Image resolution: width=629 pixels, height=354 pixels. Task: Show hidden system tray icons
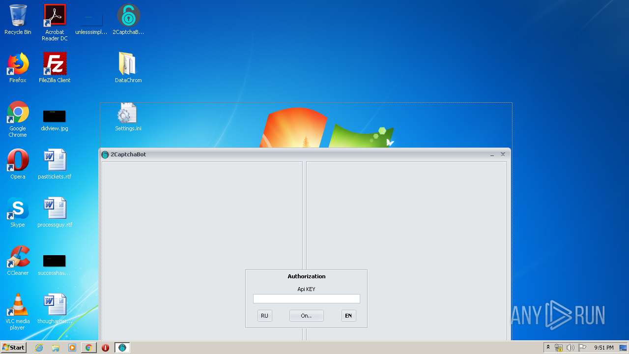point(548,348)
